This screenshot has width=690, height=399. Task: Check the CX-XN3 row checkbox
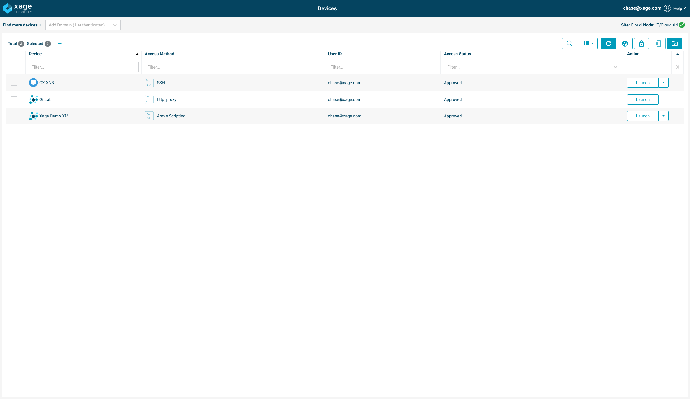pos(14,83)
